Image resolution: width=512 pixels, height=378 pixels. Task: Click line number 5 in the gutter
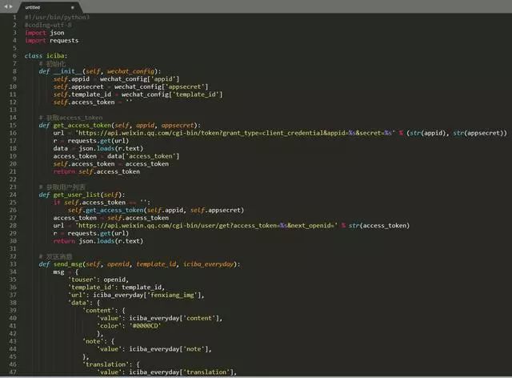coord(14,48)
